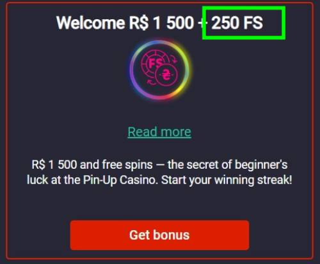Click the red border of the bonus card
Viewport: 320px width, 264px height.
6,132
